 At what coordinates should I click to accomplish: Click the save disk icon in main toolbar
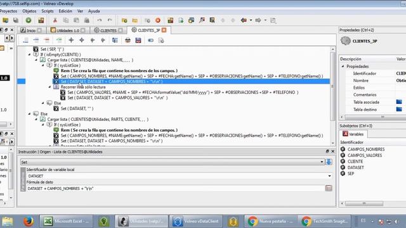(16, 20)
